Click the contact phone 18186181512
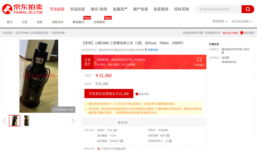Image resolution: width=257 pixels, height=152 pixels. point(229,62)
